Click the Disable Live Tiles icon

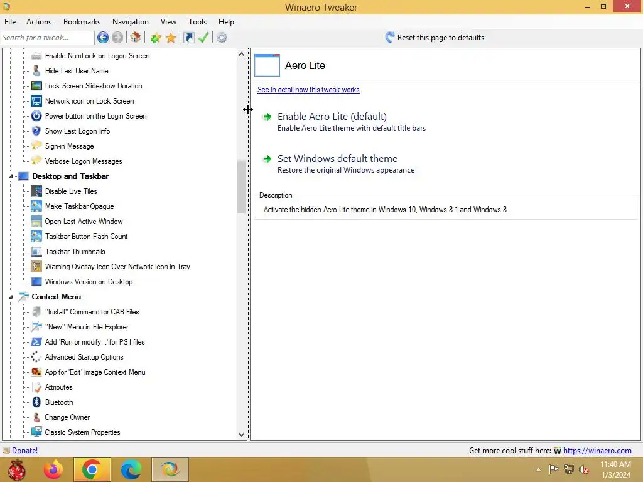click(36, 191)
